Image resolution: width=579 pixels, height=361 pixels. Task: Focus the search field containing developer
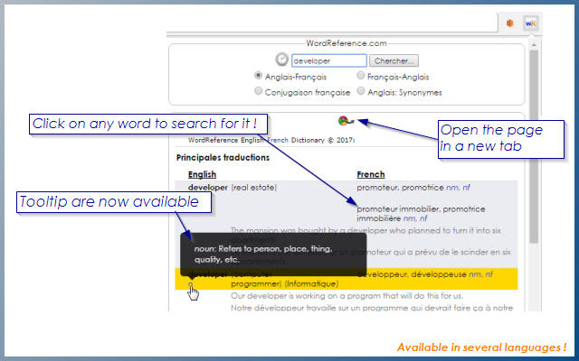pyautogui.click(x=329, y=60)
